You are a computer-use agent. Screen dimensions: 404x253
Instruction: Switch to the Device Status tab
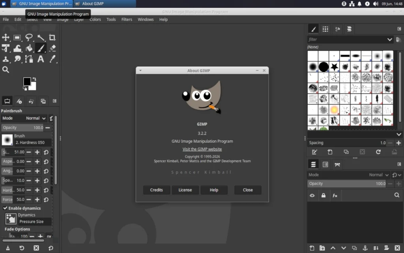tap(19, 101)
